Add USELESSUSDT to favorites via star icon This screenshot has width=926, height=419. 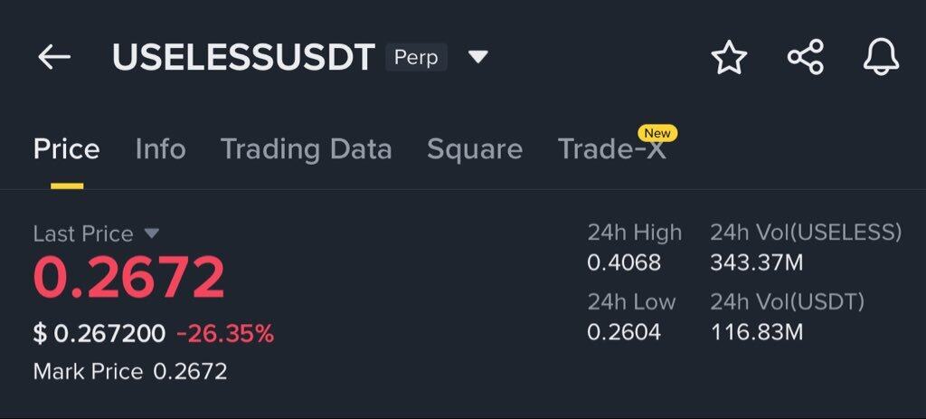[729, 58]
